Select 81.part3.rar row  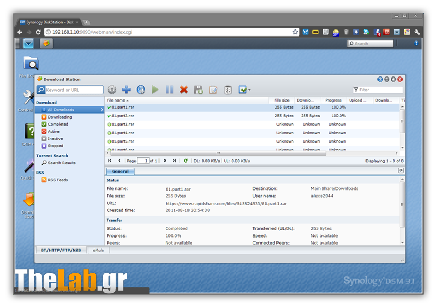[252, 125]
